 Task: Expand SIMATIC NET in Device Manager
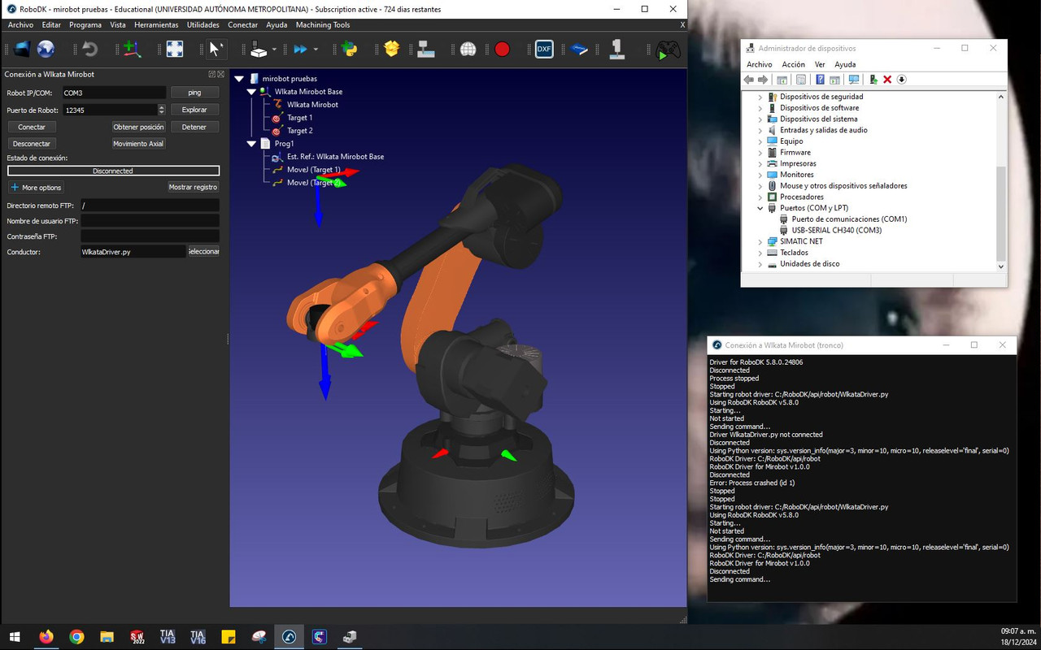(760, 241)
